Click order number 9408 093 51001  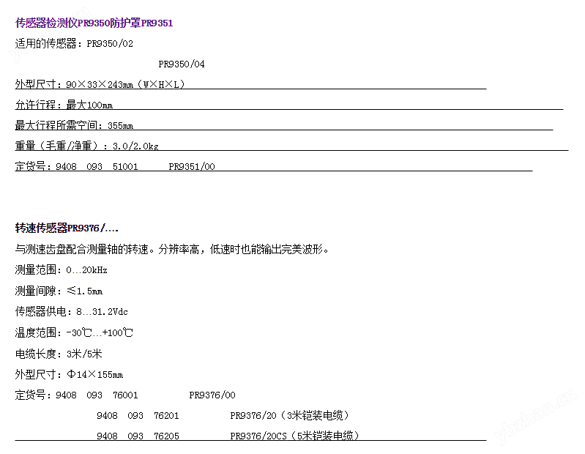97,166
